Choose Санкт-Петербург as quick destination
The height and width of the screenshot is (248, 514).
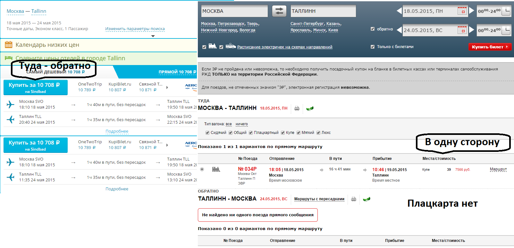click(x=307, y=24)
